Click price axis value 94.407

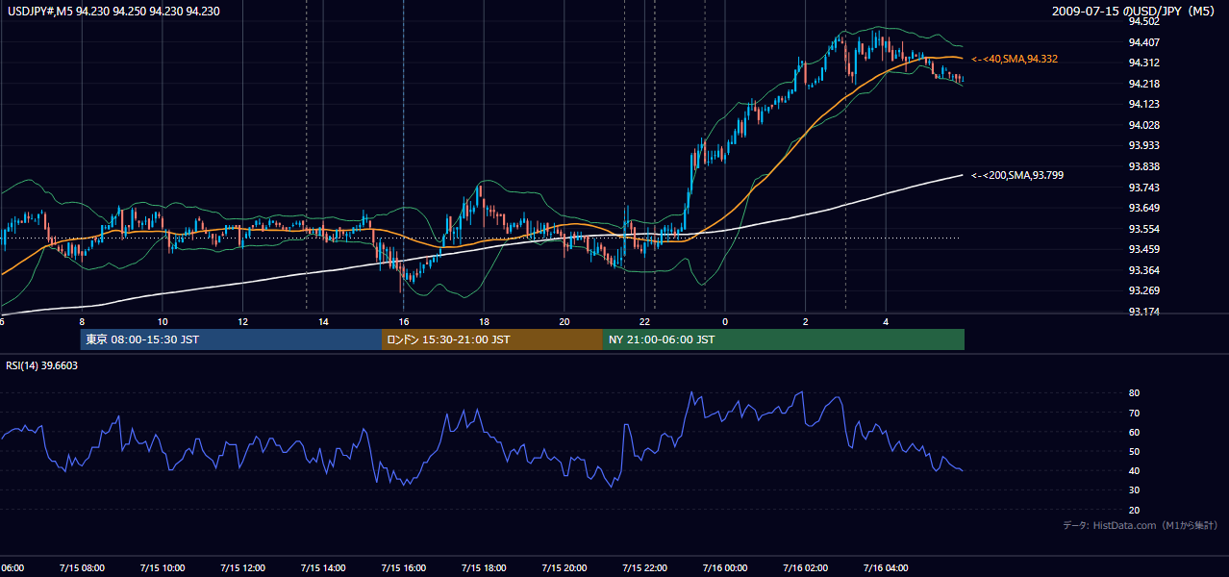[1143, 42]
